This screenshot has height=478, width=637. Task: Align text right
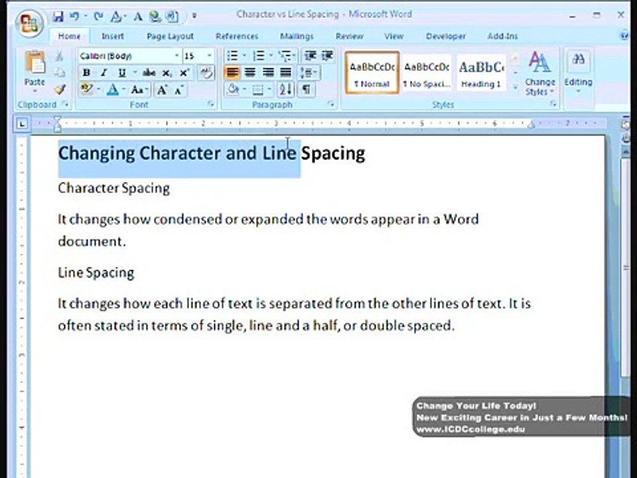tap(267, 73)
